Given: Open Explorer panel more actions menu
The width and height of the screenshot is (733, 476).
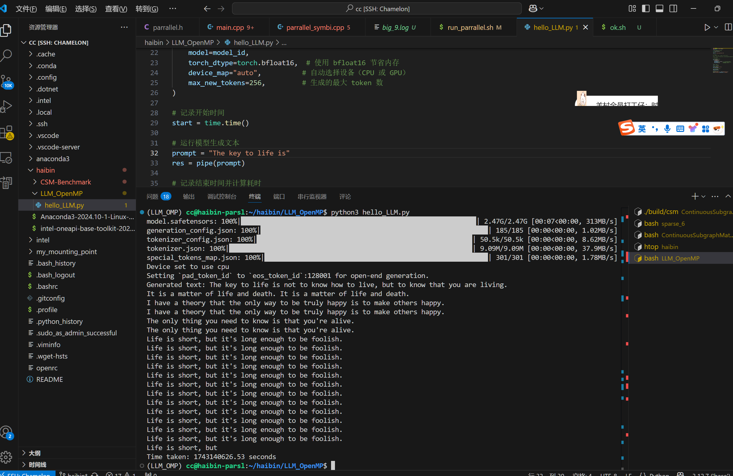Looking at the screenshot, I should 124,27.
